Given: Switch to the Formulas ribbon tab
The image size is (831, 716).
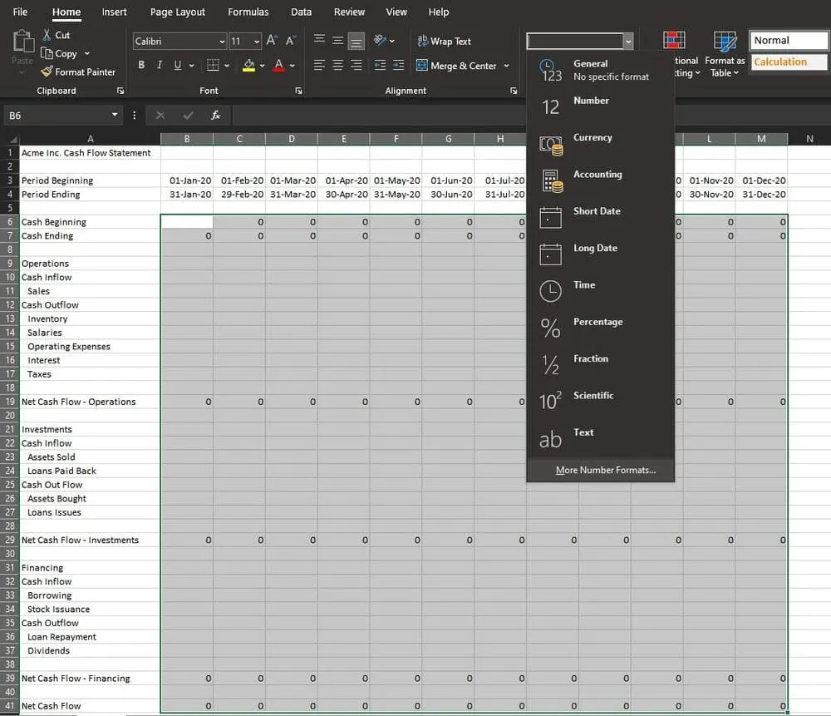Looking at the screenshot, I should pyautogui.click(x=248, y=12).
